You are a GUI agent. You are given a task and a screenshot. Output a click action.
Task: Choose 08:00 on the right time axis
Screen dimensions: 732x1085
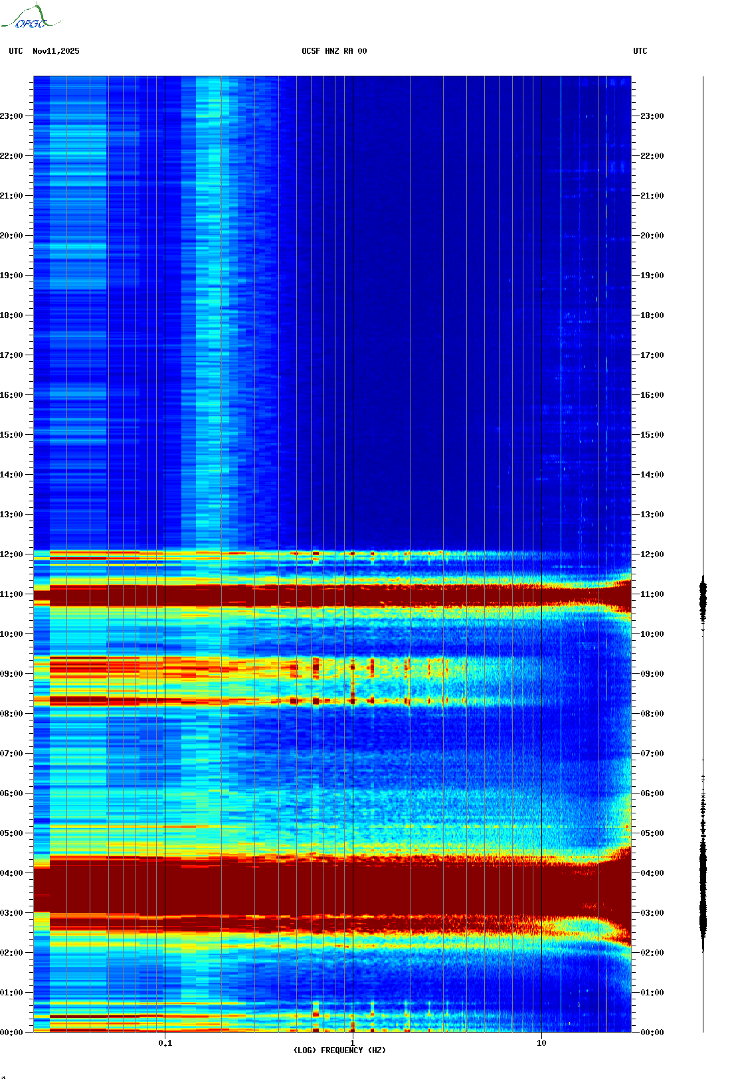[x=652, y=714]
